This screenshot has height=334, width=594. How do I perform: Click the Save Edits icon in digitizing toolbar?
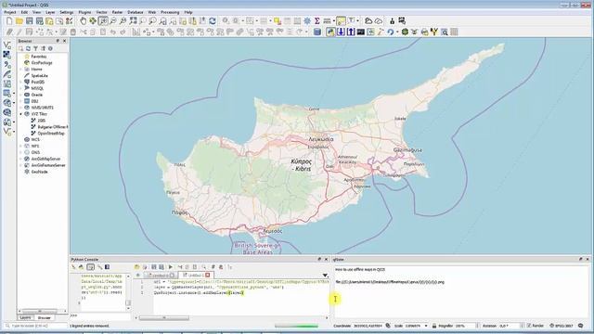(29, 32)
